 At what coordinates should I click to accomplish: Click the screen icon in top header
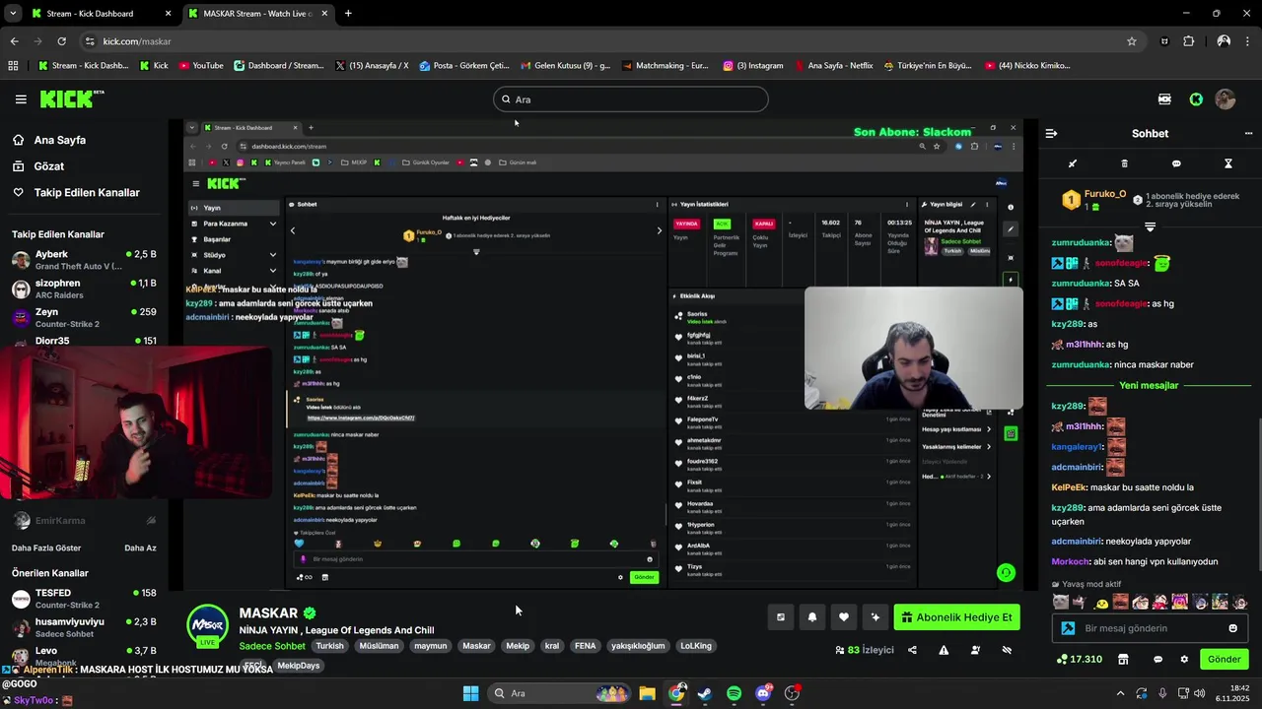[x=1164, y=99]
